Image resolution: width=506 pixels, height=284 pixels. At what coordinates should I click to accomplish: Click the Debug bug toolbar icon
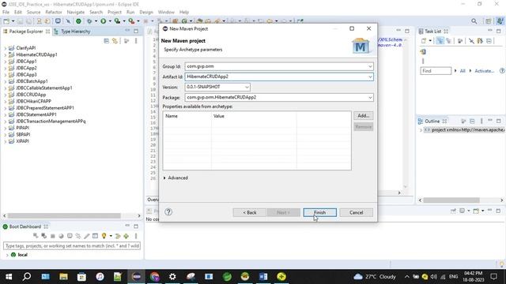click(x=89, y=21)
